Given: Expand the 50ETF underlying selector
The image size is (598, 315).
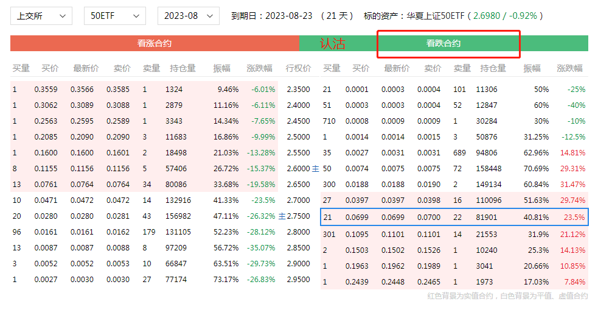Looking at the screenshot, I should (x=114, y=16).
